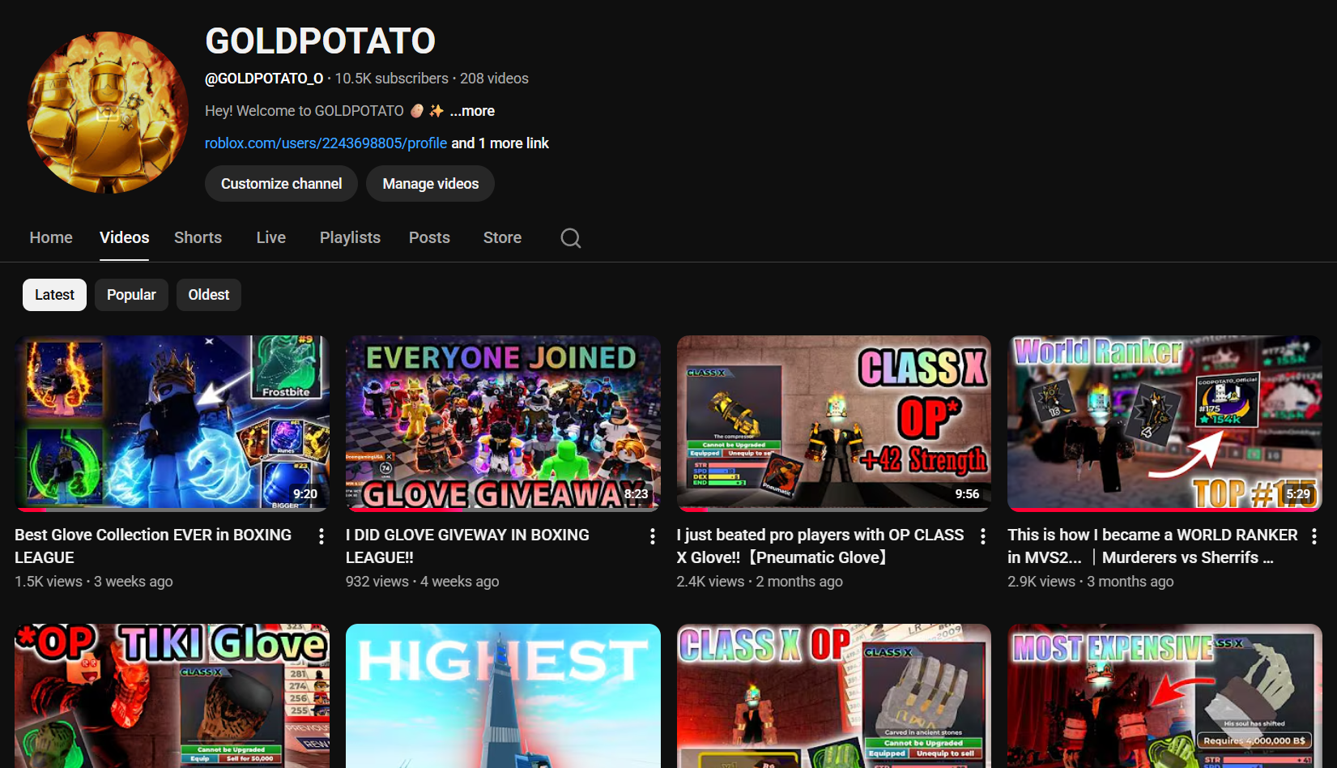Open the Everyone Joined Glove Giveaway thumbnail
The width and height of the screenshot is (1337, 768).
pyautogui.click(x=503, y=423)
